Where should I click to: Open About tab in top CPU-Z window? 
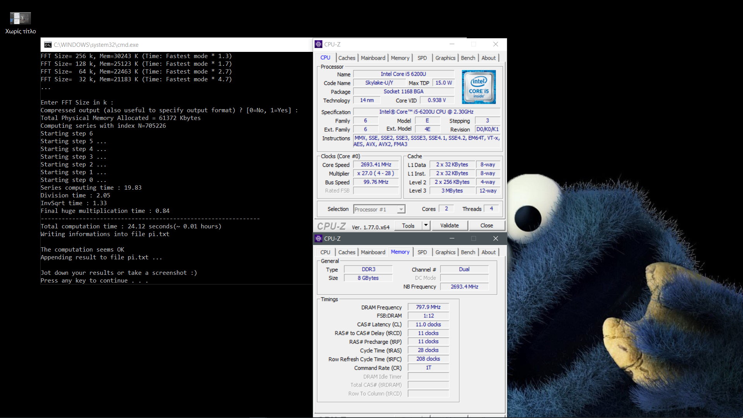[x=488, y=58]
